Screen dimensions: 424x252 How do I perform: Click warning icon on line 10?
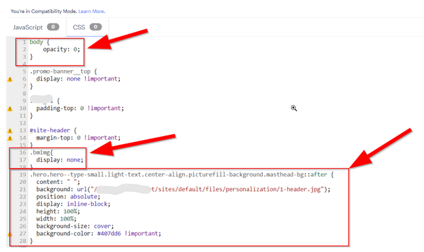click(x=10, y=109)
